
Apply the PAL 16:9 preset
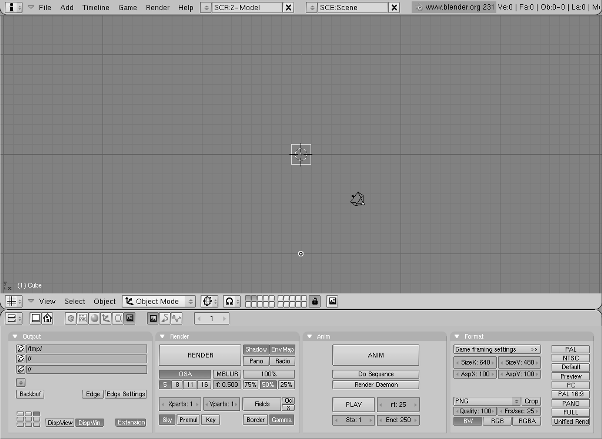point(571,394)
